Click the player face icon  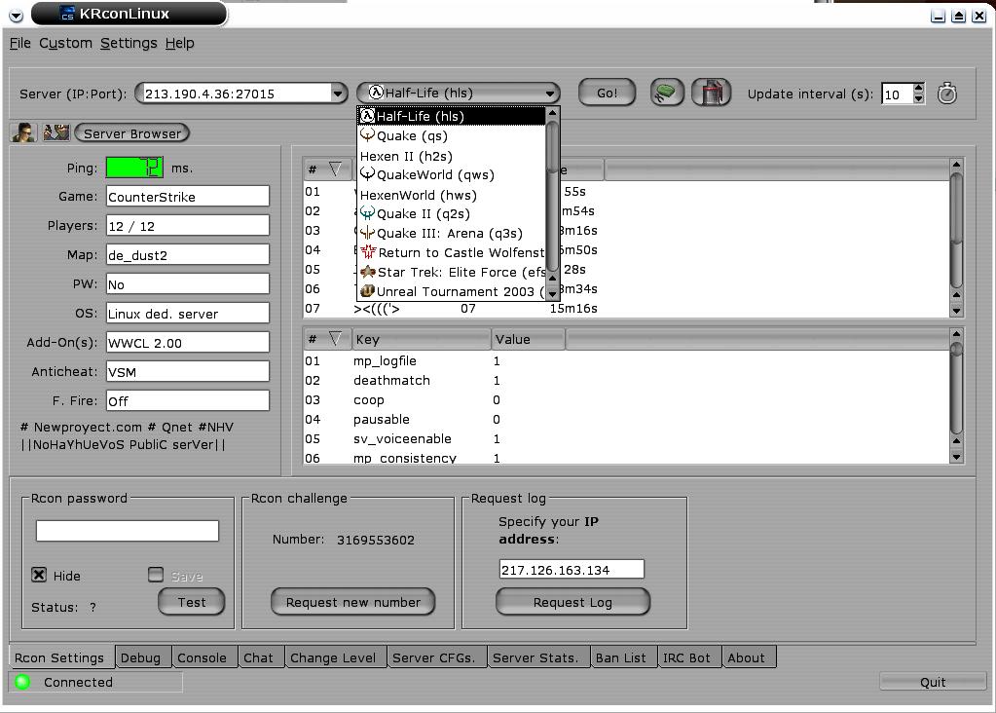(23, 133)
